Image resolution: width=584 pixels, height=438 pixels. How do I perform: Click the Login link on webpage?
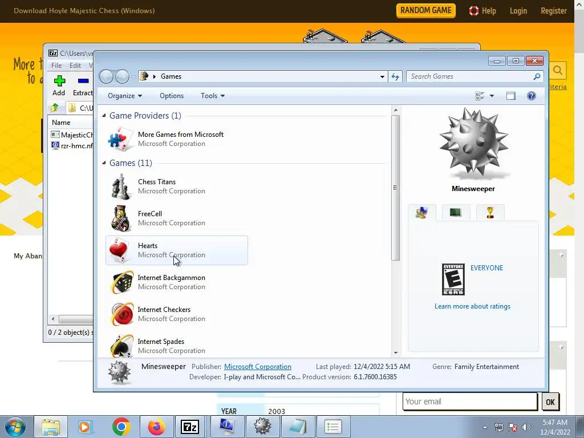(x=518, y=11)
